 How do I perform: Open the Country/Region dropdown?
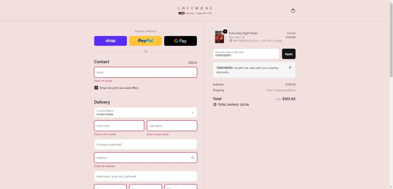pyautogui.click(x=145, y=112)
